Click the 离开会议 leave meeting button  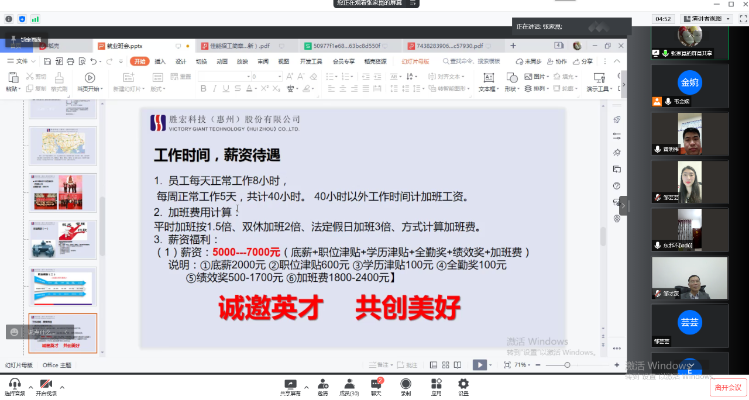[x=728, y=387]
